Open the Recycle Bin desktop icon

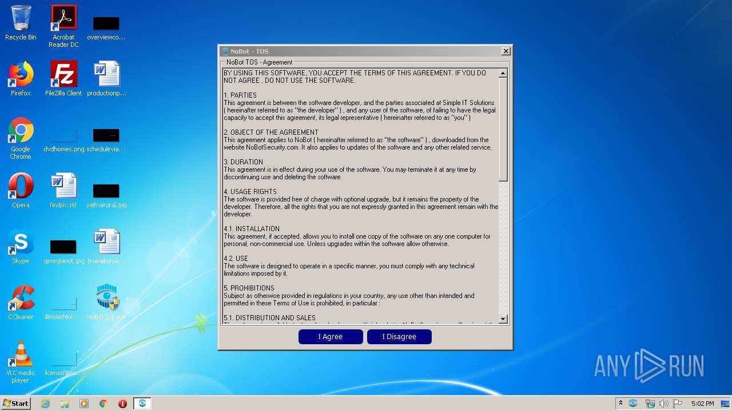pos(21,23)
